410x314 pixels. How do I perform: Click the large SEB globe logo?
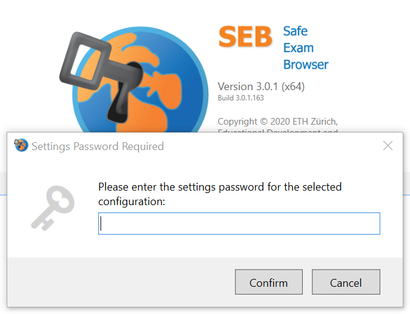coord(140,80)
